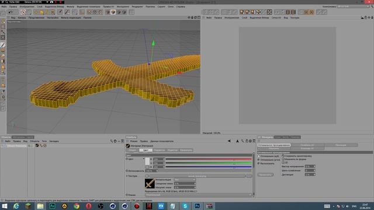The image size is (374, 210).
Task: Click the black X-arrows UV tool icon
Action: coord(269,12)
